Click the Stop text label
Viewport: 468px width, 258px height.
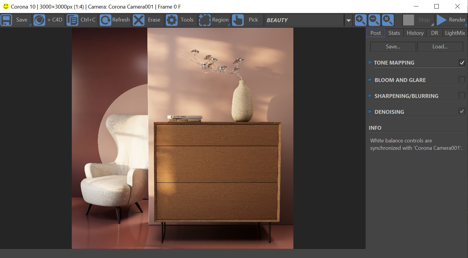[424, 20]
